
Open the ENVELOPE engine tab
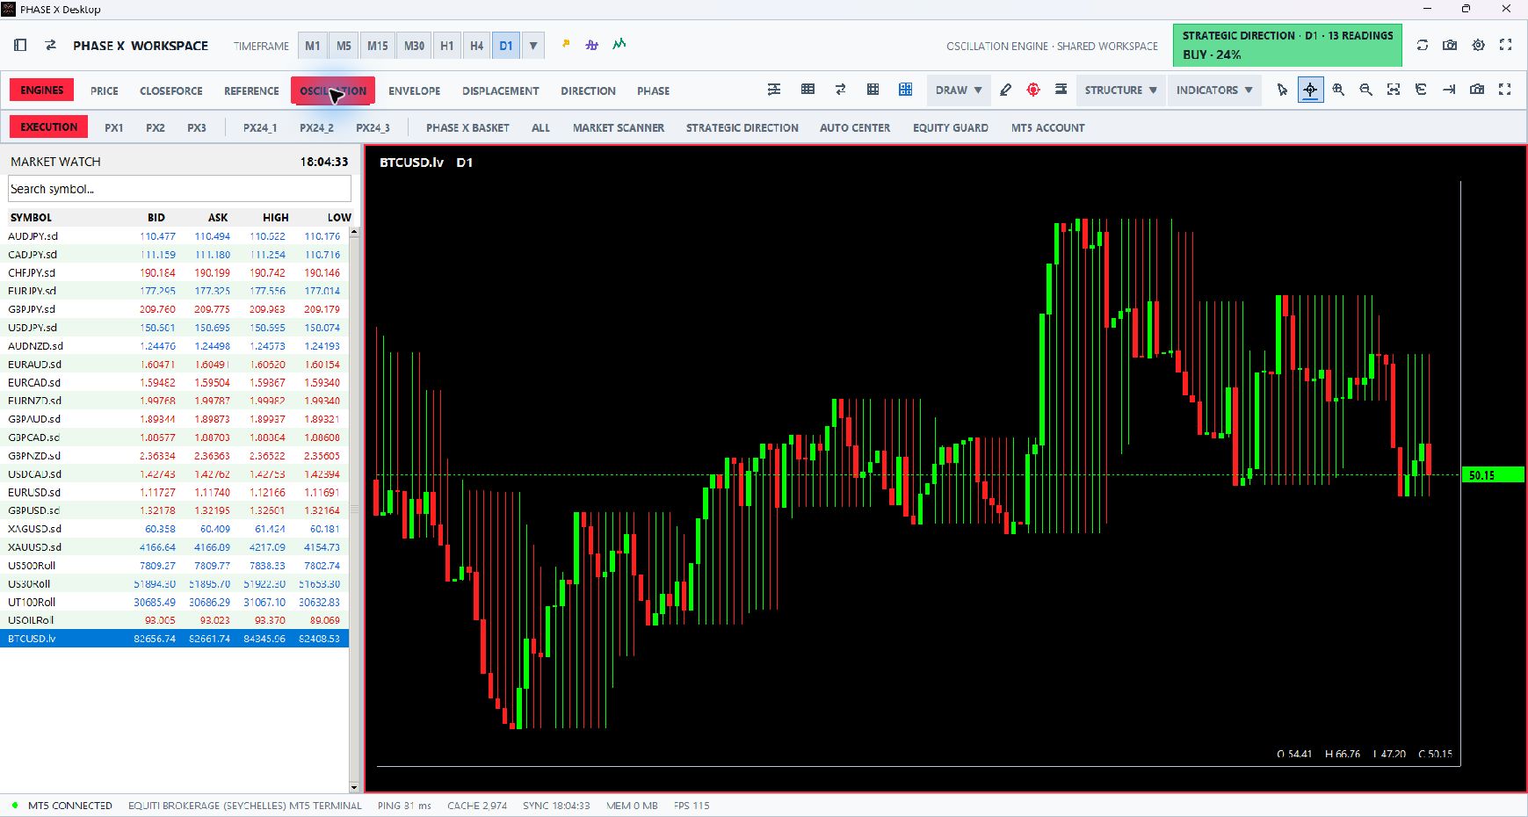click(415, 90)
